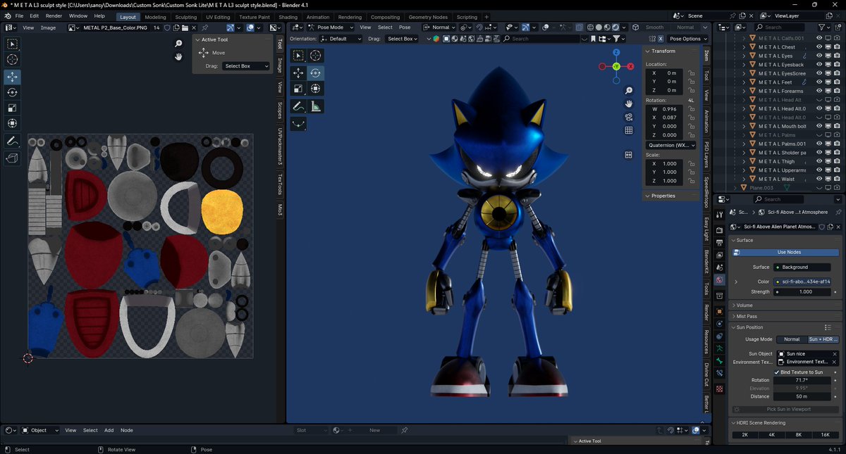Click the zoom magnifier in the image editor
This screenshot has height=454, width=846.
tap(179, 44)
